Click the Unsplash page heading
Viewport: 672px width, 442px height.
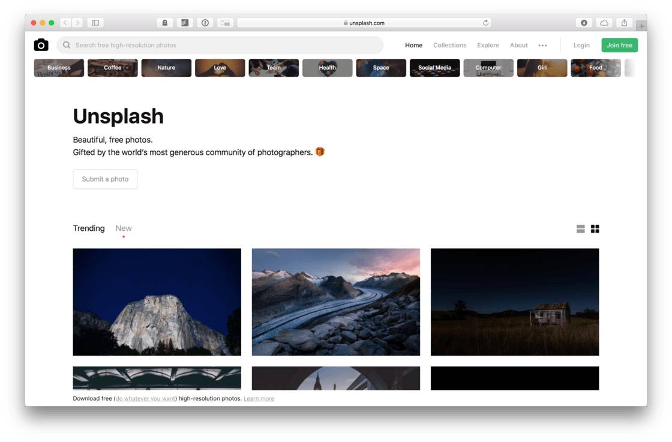click(118, 116)
